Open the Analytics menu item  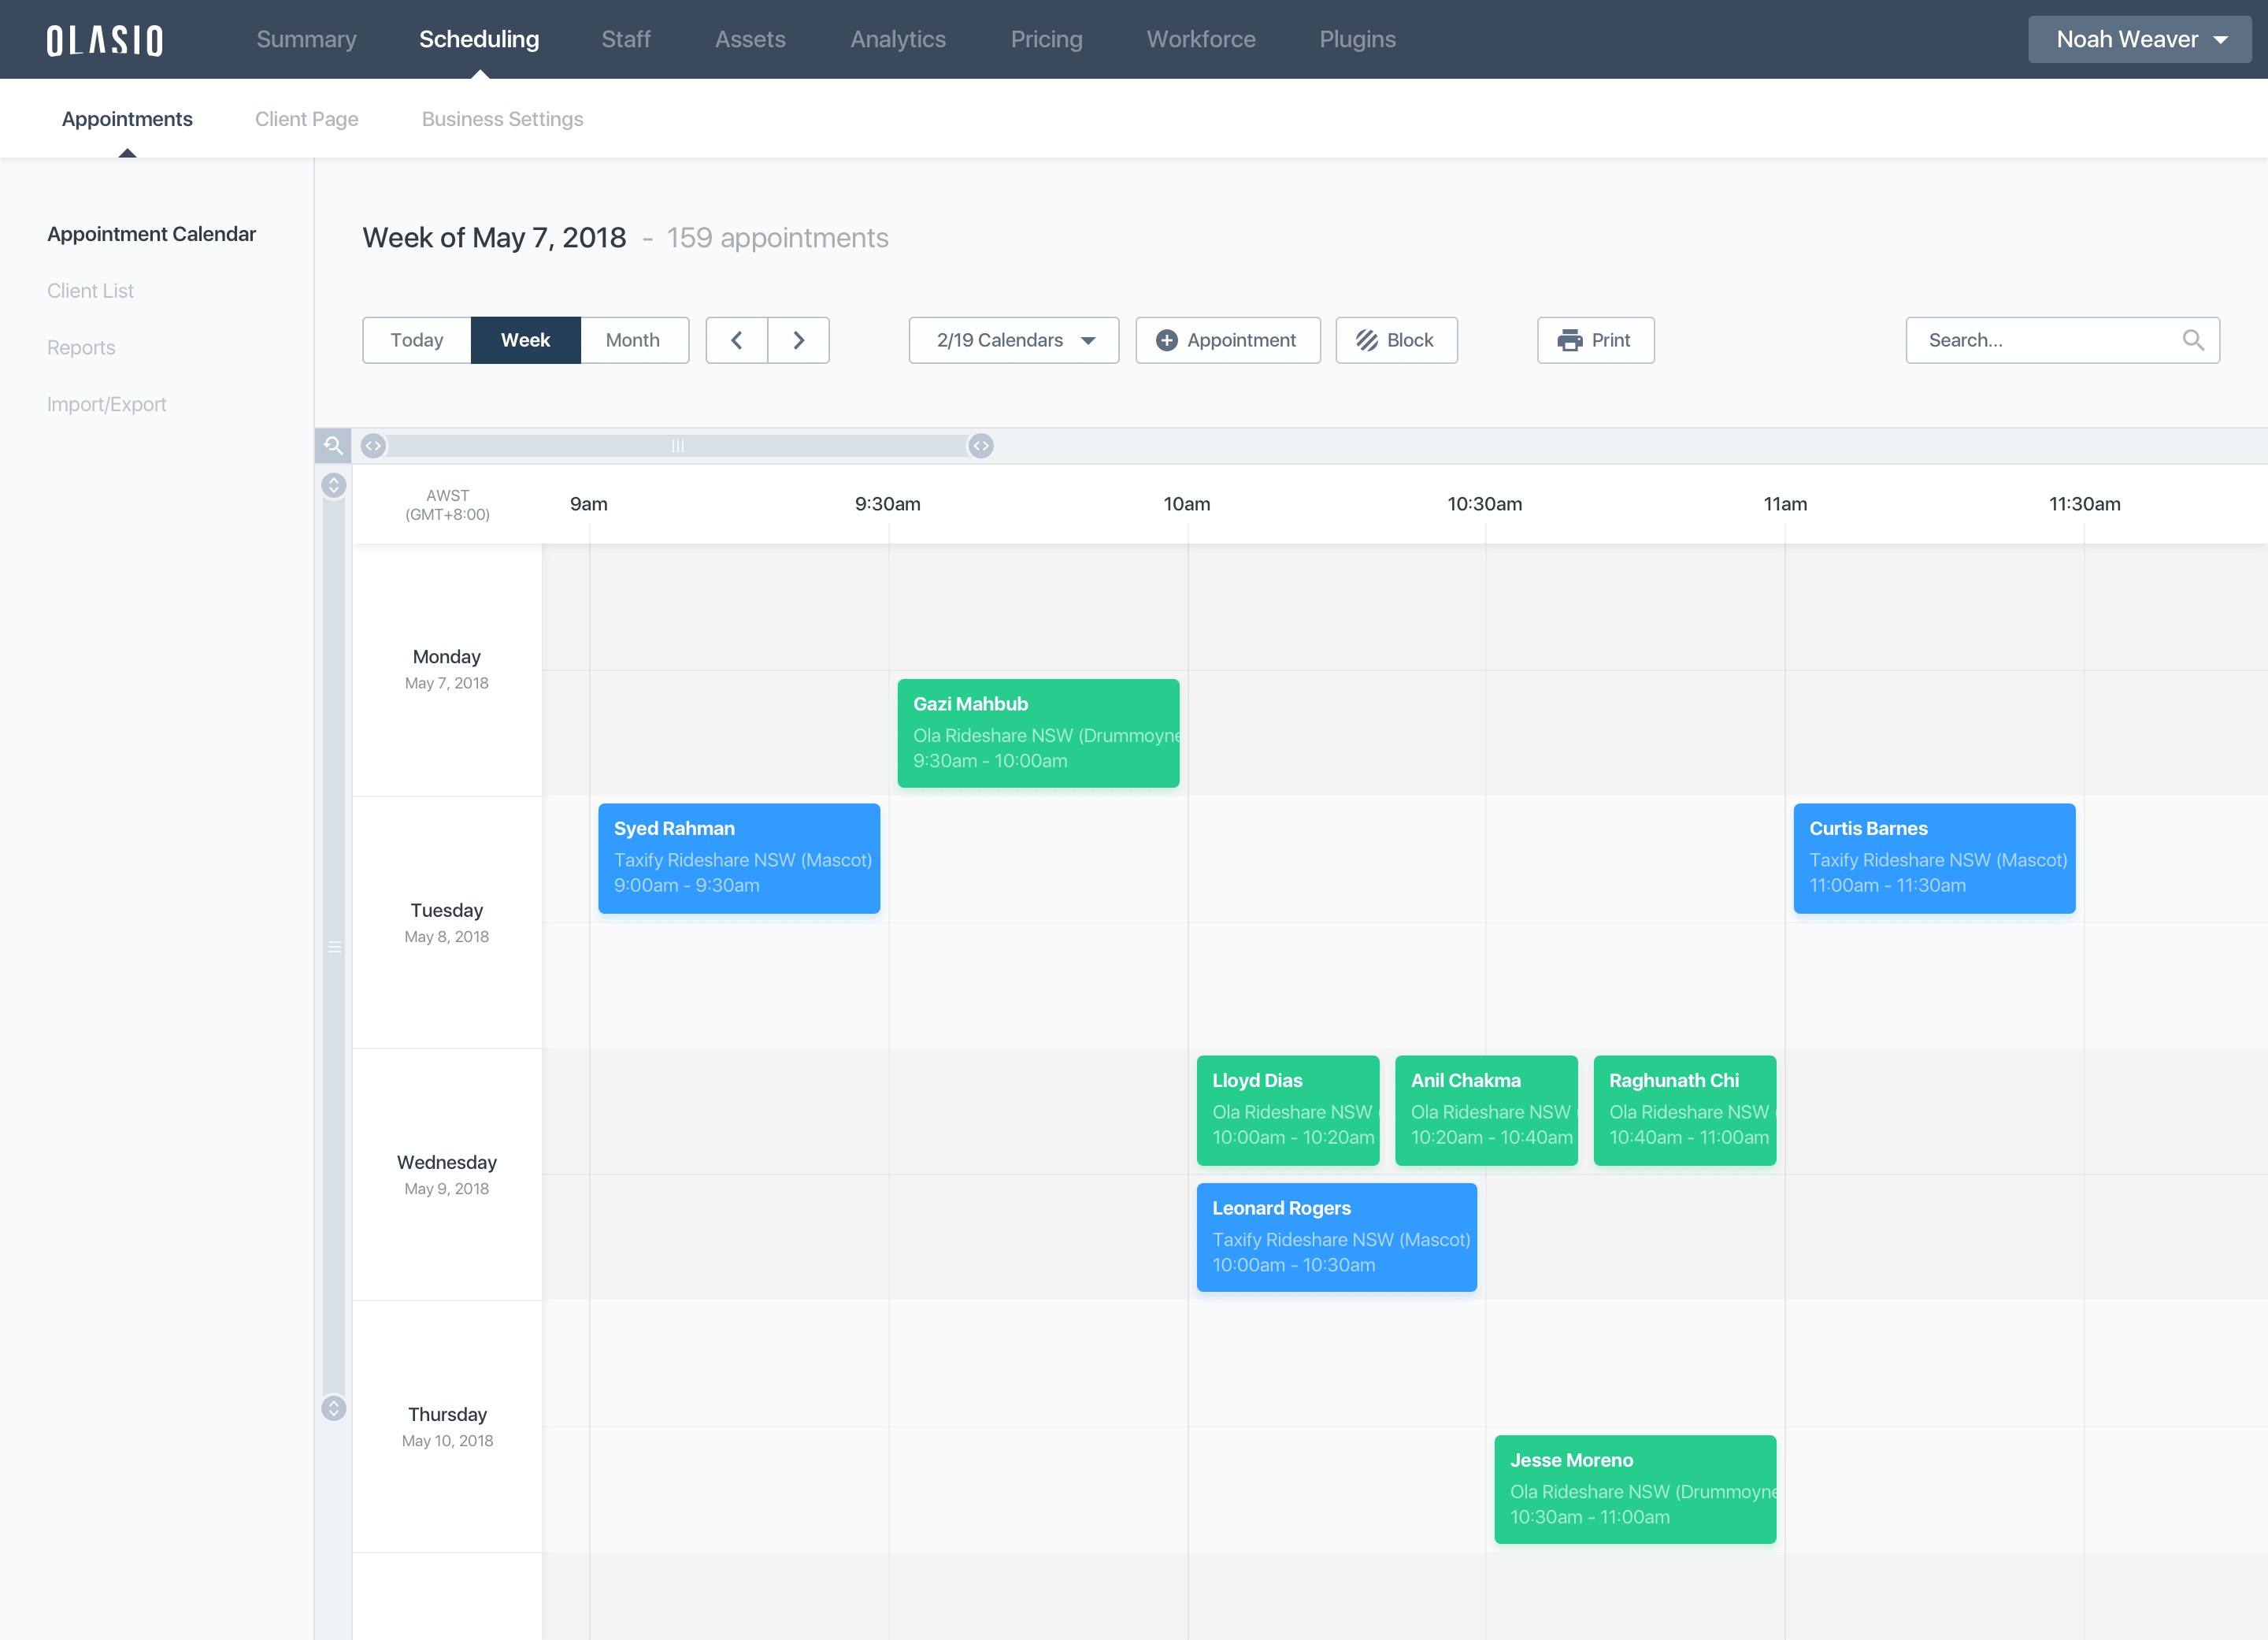point(897,39)
